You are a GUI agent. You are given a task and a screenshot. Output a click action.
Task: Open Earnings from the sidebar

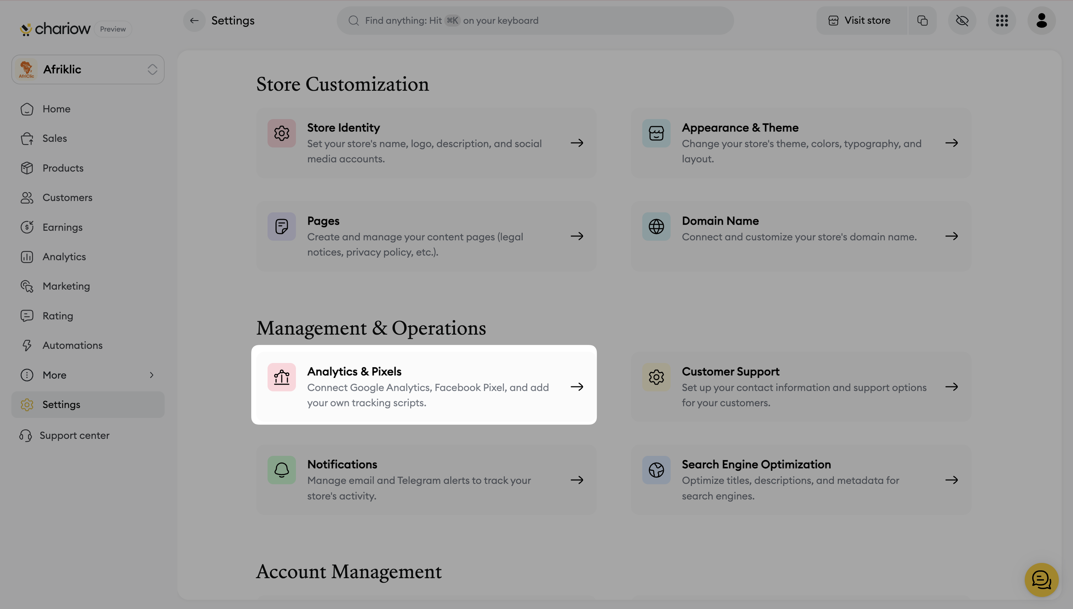pyautogui.click(x=62, y=227)
